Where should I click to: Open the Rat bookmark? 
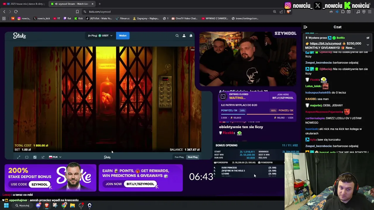point(67,18)
